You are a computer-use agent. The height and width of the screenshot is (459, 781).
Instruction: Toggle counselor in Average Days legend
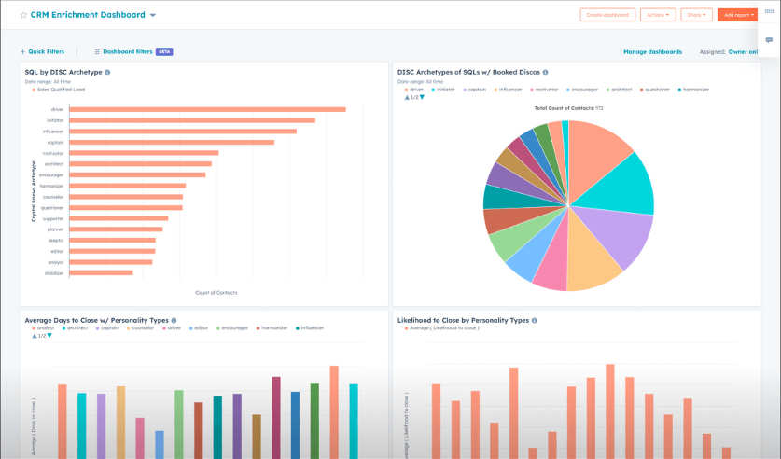141,328
